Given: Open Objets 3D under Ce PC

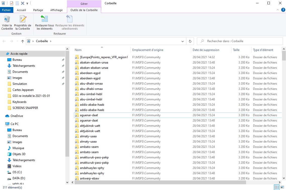Looking at the screenshot, I should click(x=19, y=154).
